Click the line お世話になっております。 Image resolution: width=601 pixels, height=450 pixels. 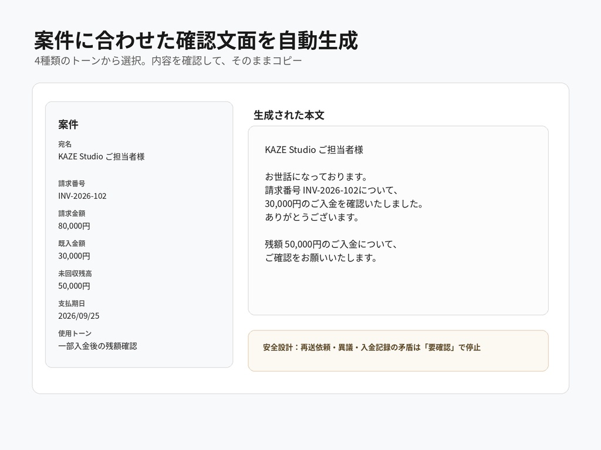316,177
